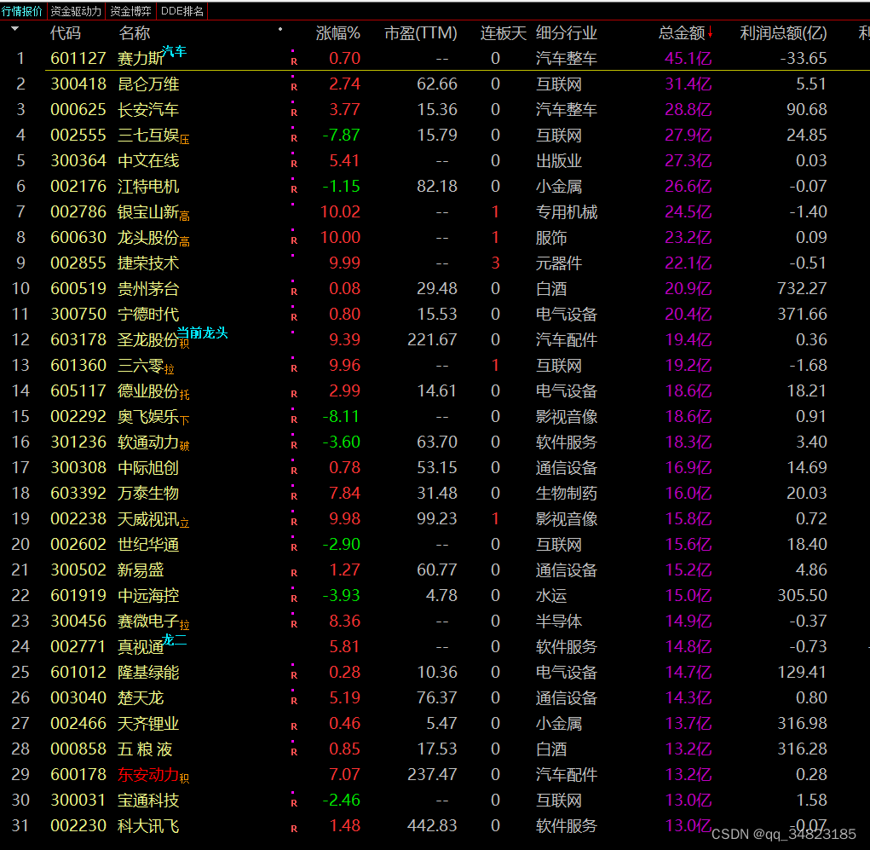Click the R icon in 三六零 row
The image size is (870, 850).
point(294,368)
